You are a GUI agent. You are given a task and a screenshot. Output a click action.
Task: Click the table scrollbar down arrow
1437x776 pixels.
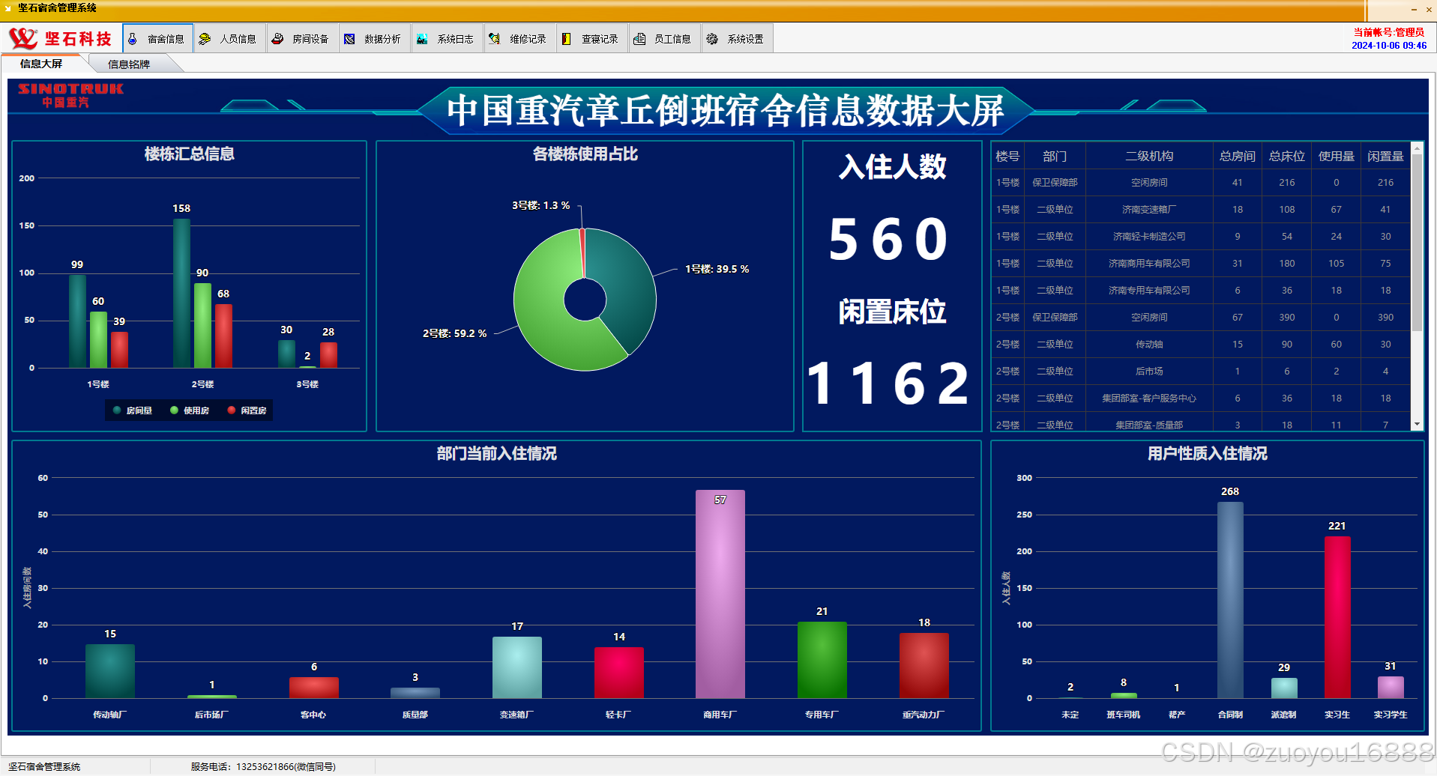1417,424
